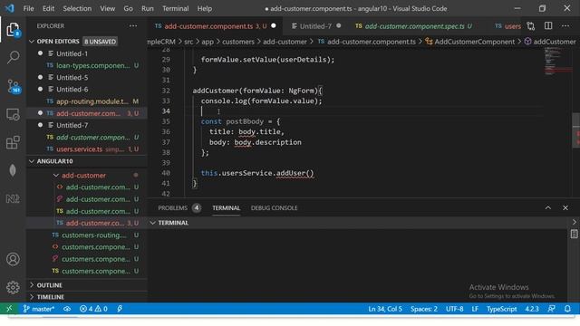Open Remote Explorer icon in activity bar
This screenshot has height=326, width=580.
pyautogui.click(x=13, y=115)
